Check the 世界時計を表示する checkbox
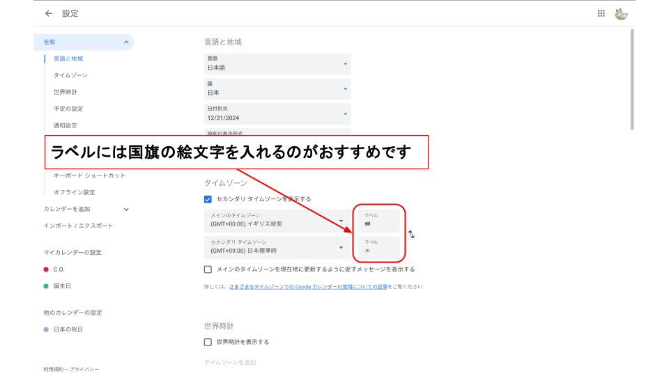Viewport: 669px width, 376px height. (x=208, y=342)
